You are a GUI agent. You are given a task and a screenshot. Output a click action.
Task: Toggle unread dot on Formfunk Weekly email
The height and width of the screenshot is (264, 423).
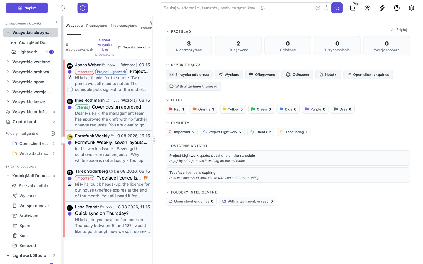70,143
